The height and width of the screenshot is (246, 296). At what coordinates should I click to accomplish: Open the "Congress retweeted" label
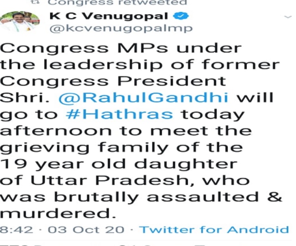tap(117, 3)
